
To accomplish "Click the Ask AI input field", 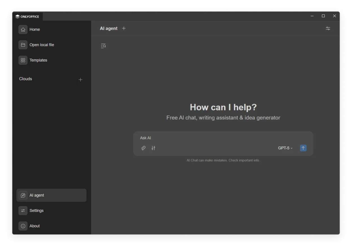I will [223, 138].
